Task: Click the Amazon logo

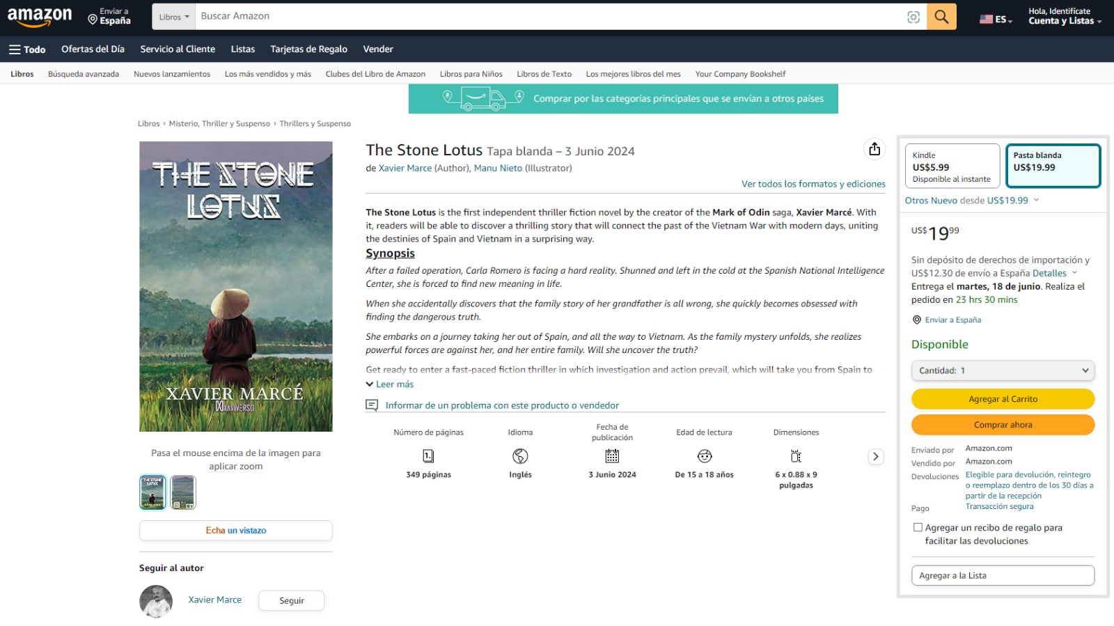Action: coord(40,17)
